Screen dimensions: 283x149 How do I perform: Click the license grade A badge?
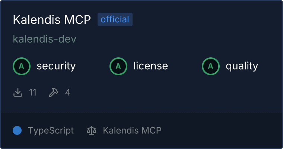click(x=118, y=66)
